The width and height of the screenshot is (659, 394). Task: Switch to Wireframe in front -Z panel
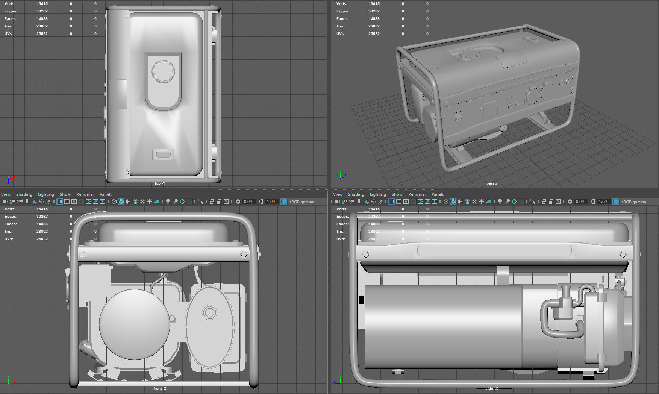point(114,202)
